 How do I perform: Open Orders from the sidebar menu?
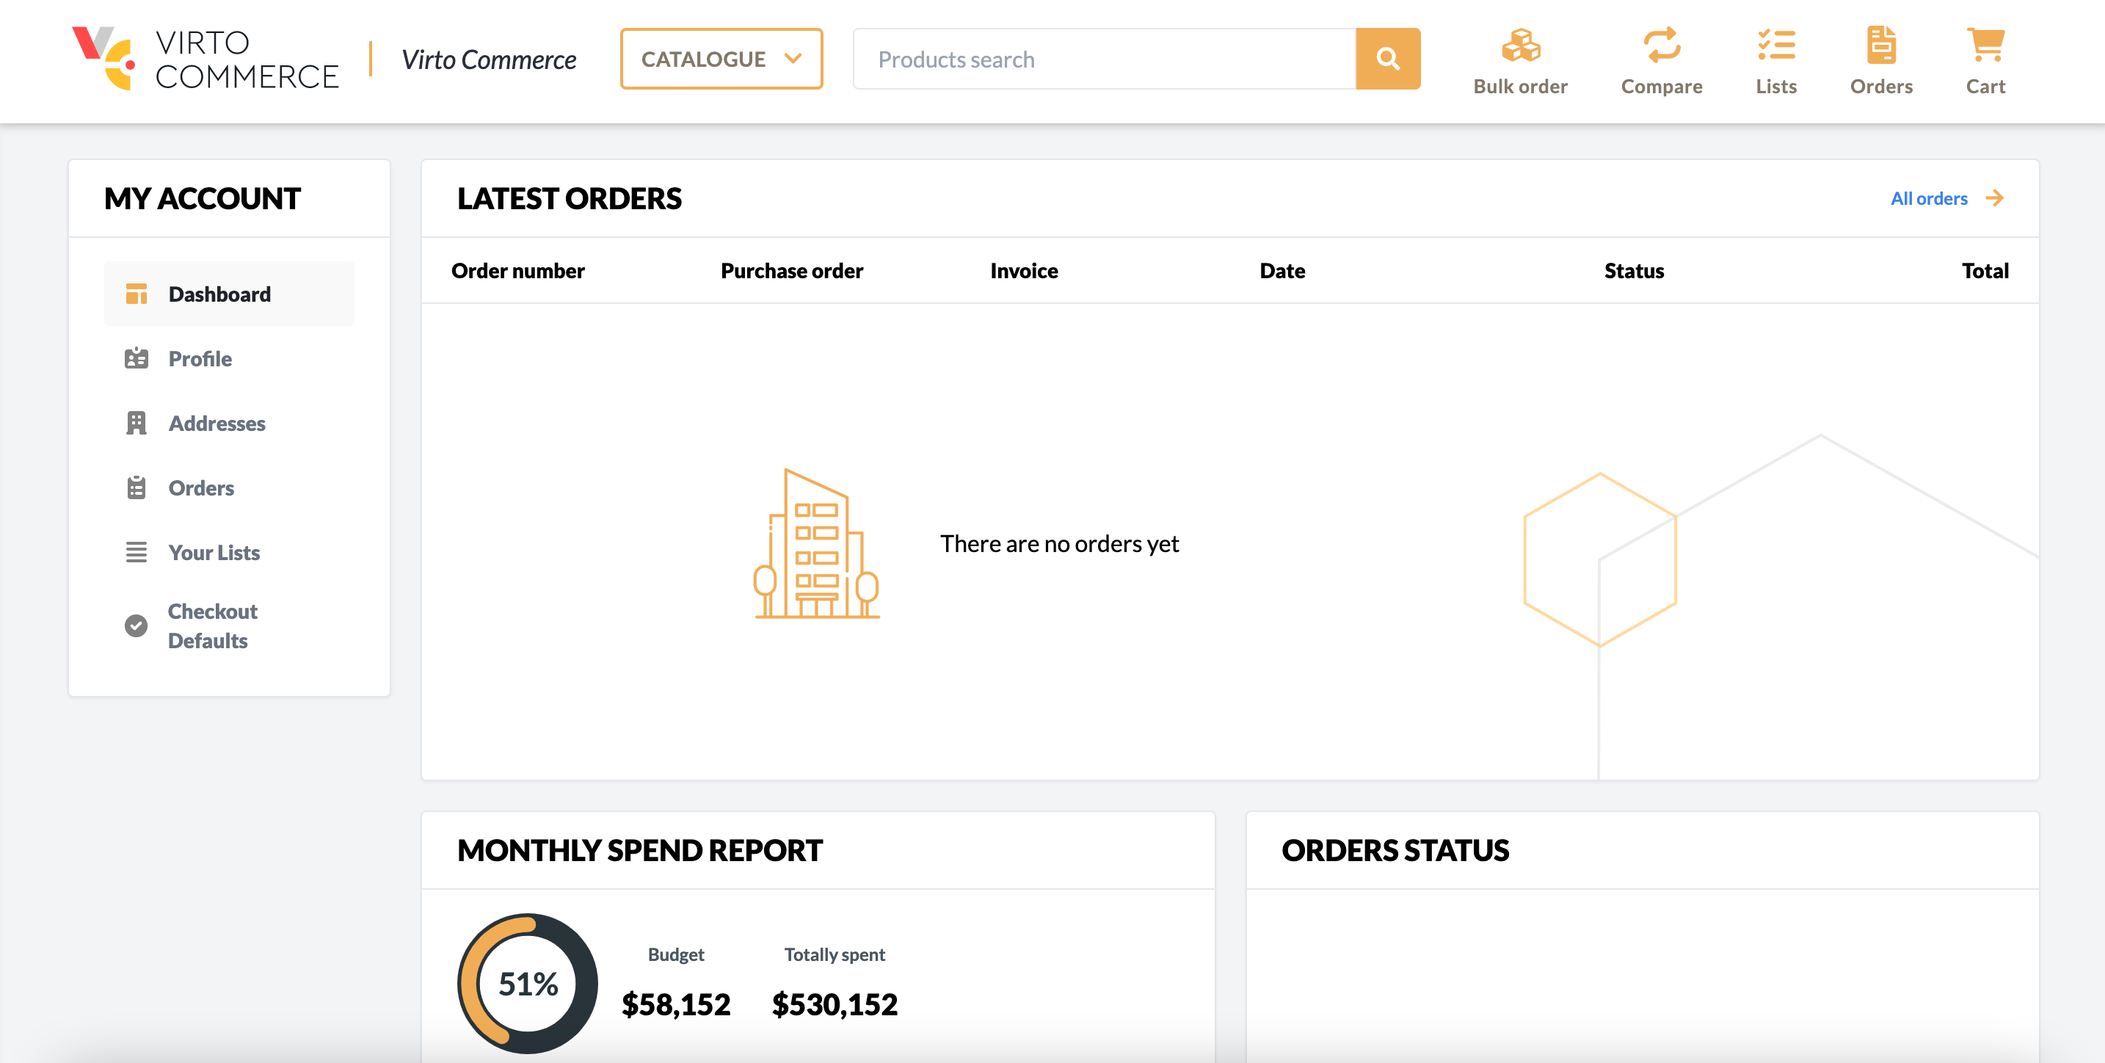[200, 487]
